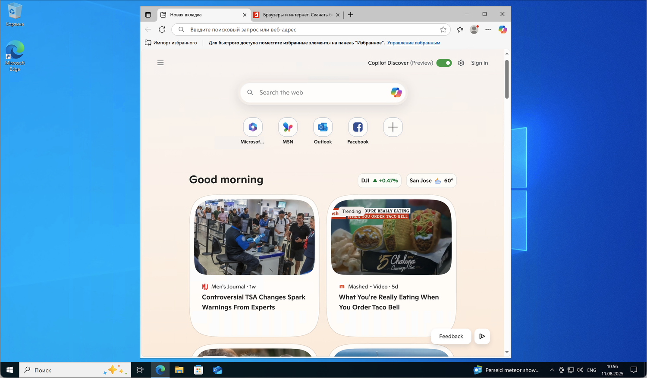Screen dimensions: 647x378
Task: Click the Trending badge on Taco Bell card
Action: pyautogui.click(x=352, y=211)
